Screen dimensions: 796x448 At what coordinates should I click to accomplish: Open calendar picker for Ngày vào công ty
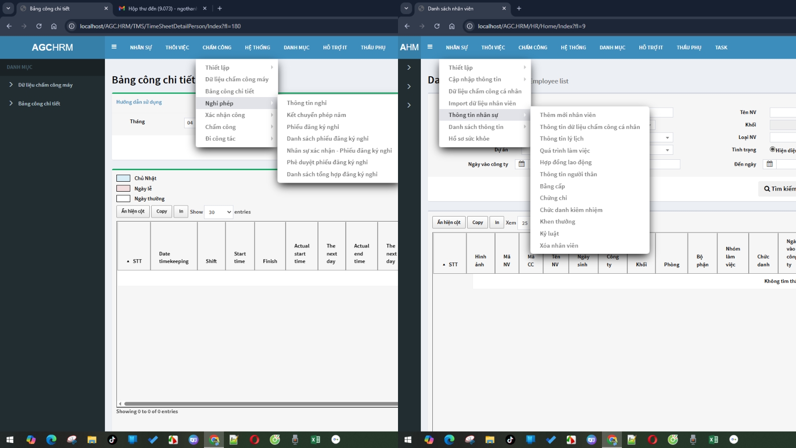[521, 164]
